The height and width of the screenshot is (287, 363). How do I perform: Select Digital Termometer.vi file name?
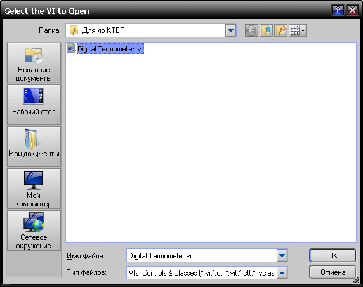point(110,49)
